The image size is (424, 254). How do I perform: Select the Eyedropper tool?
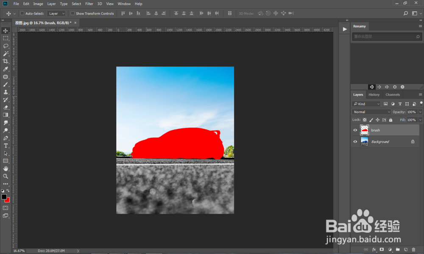coord(6,69)
